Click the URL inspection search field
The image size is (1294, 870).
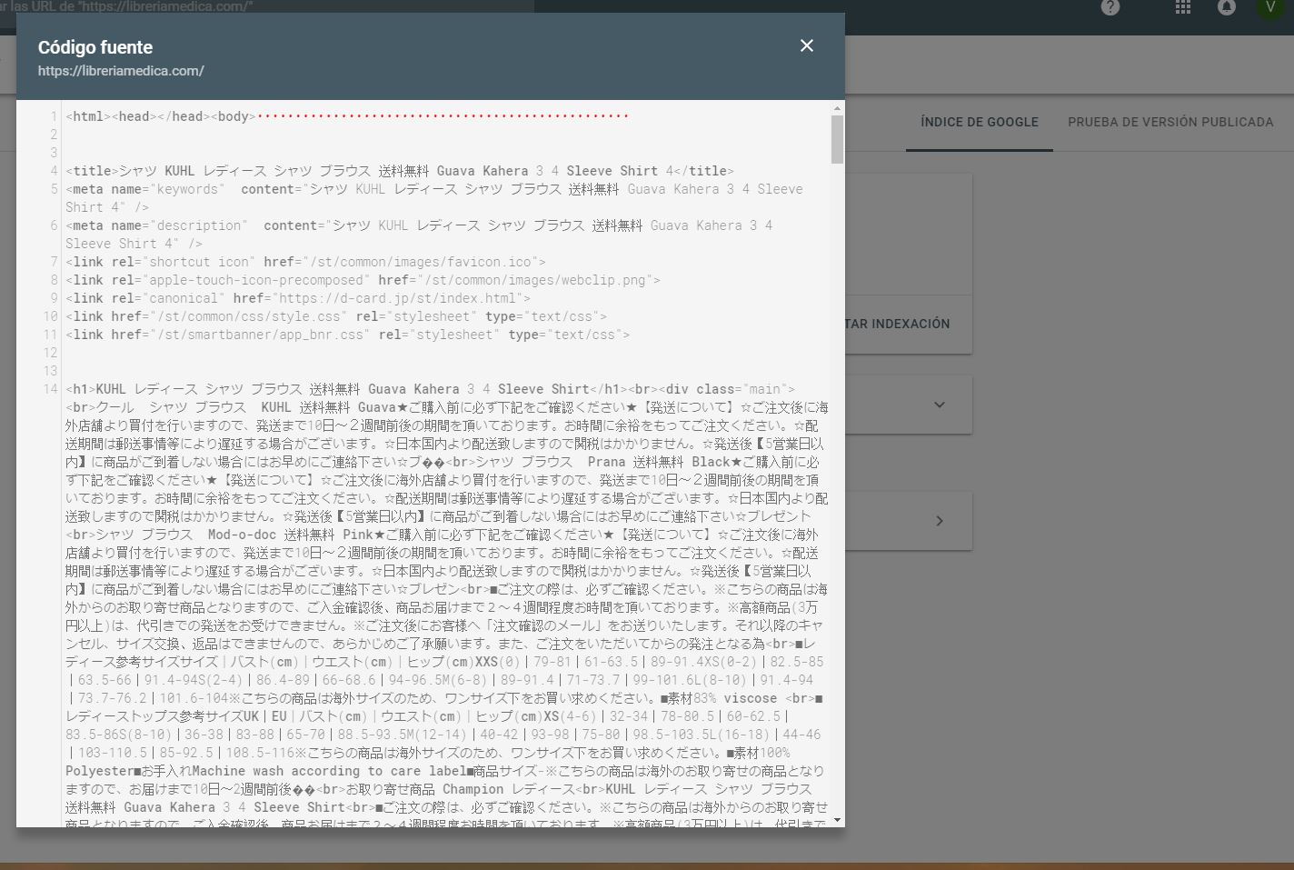pos(266,6)
